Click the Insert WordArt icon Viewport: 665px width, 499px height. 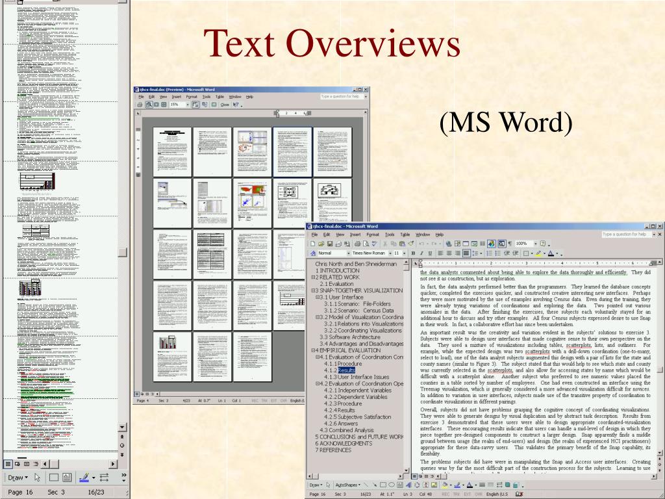pyautogui.click(x=408, y=485)
